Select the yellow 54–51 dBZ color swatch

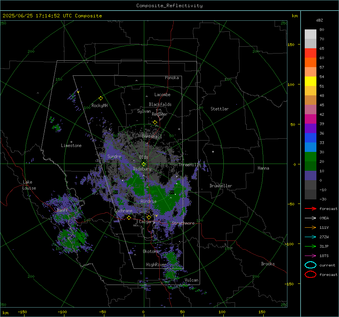(310, 81)
